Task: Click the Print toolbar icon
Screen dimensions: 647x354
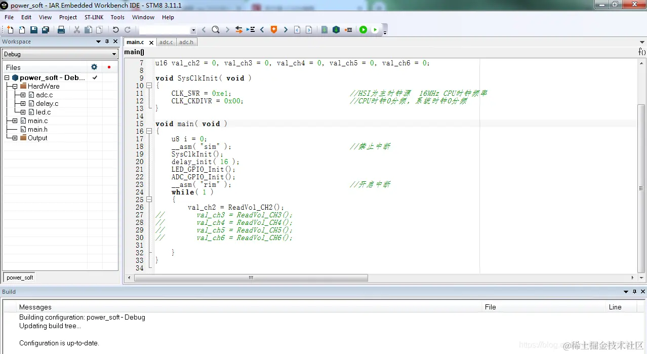Action: coord(61,30)
